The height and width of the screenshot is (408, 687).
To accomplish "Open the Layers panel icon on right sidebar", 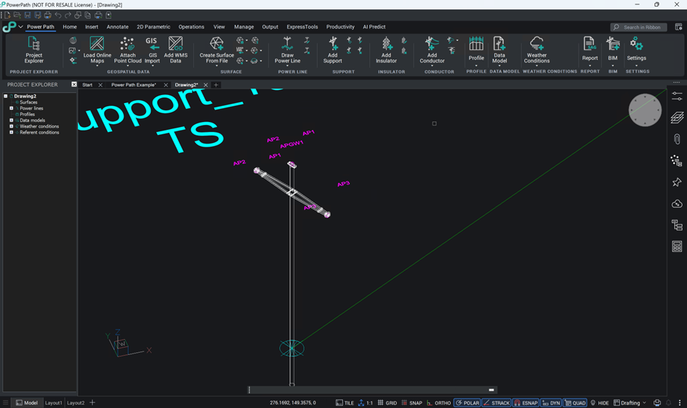I will tap(677, 117).
